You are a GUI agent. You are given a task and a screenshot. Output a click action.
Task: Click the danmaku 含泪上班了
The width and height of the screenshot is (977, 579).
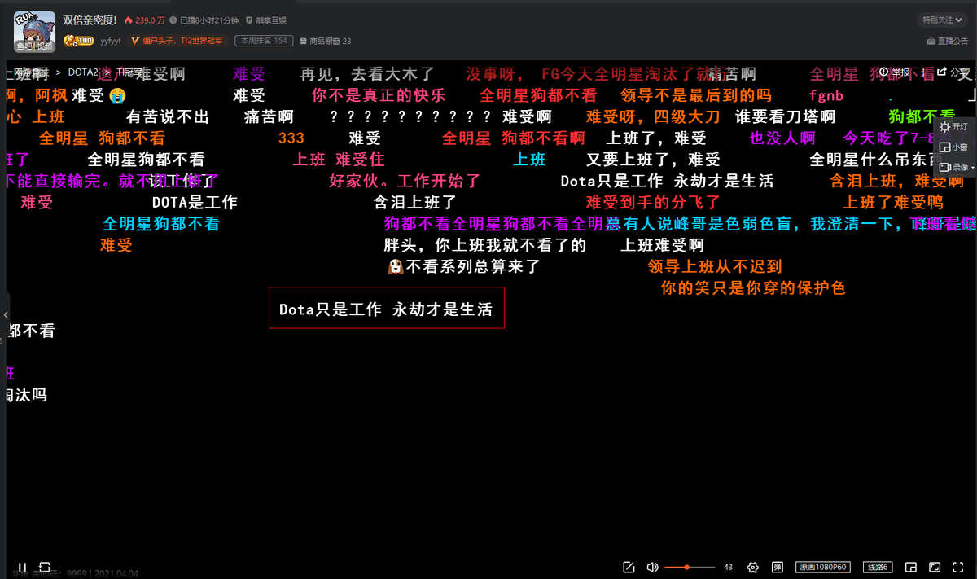pyautogui.click(x=415, y=202)
